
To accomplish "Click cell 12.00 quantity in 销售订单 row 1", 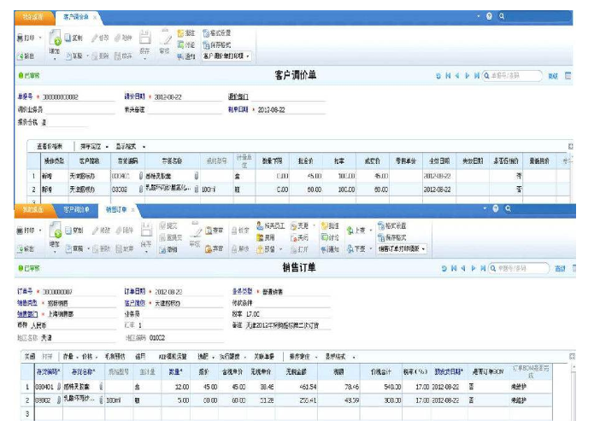I will (174, 387).
